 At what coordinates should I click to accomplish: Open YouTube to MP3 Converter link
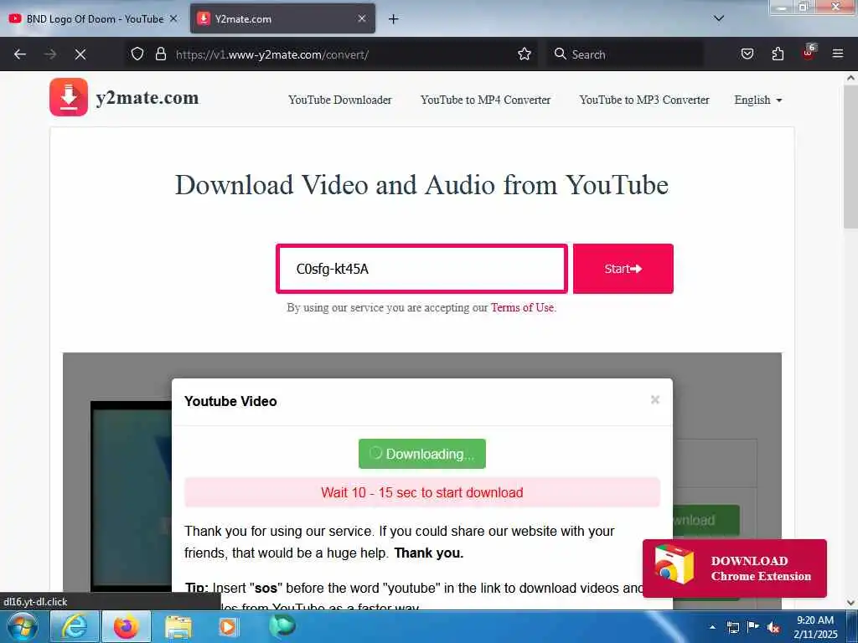644,100
